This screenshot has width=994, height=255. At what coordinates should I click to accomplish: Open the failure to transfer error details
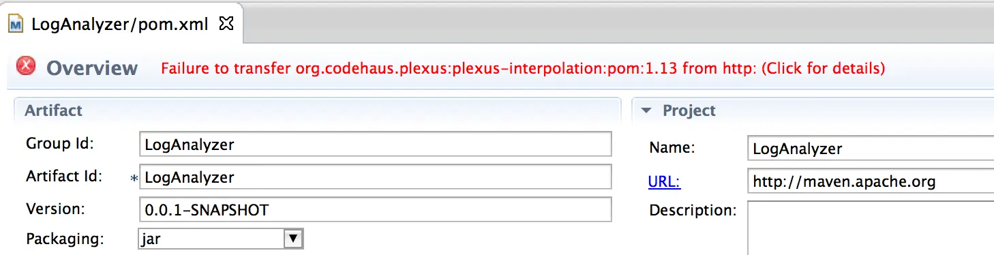(523, 68)
